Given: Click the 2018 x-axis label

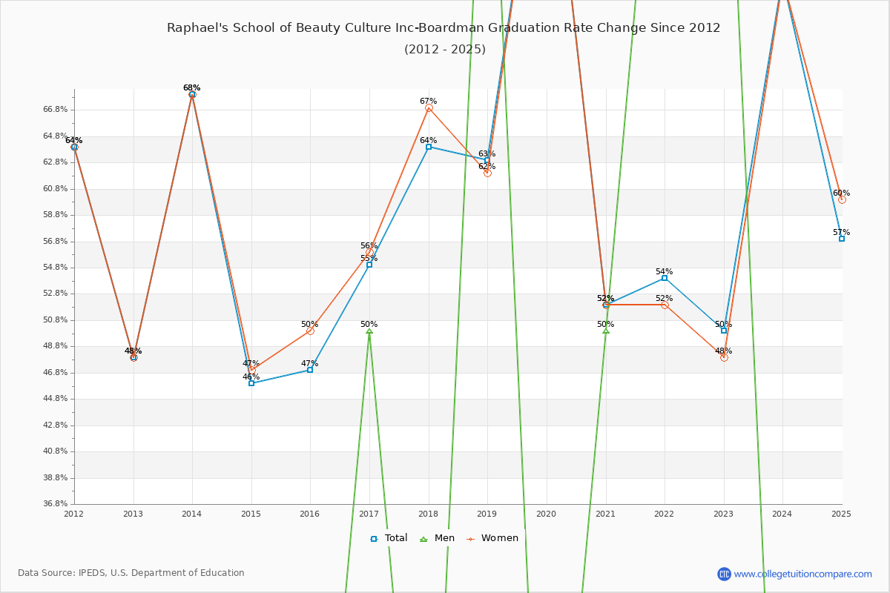Looking at the screenshot, I should click(429, 514).
